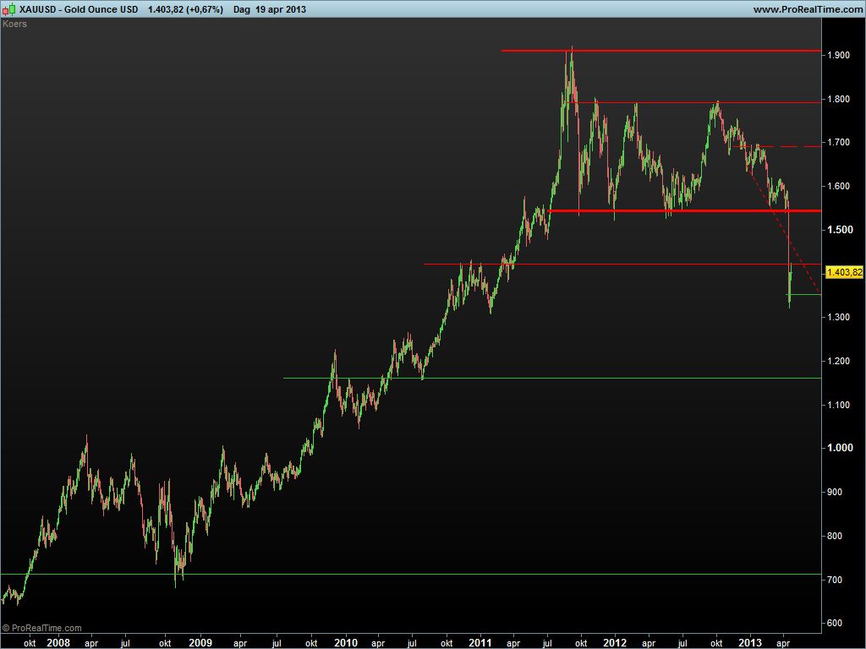Image resolution: width=866 pixels, height=649 pixels.
Task: Select the Koers panel label
Action: [x=15, y=24]
